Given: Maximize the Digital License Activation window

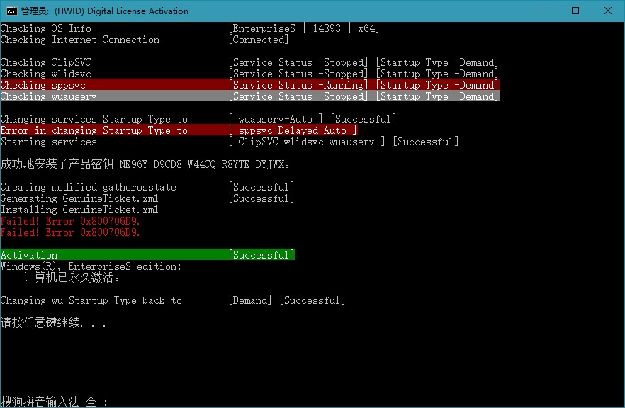Looking at the screenshot, I should pos(575,11).
